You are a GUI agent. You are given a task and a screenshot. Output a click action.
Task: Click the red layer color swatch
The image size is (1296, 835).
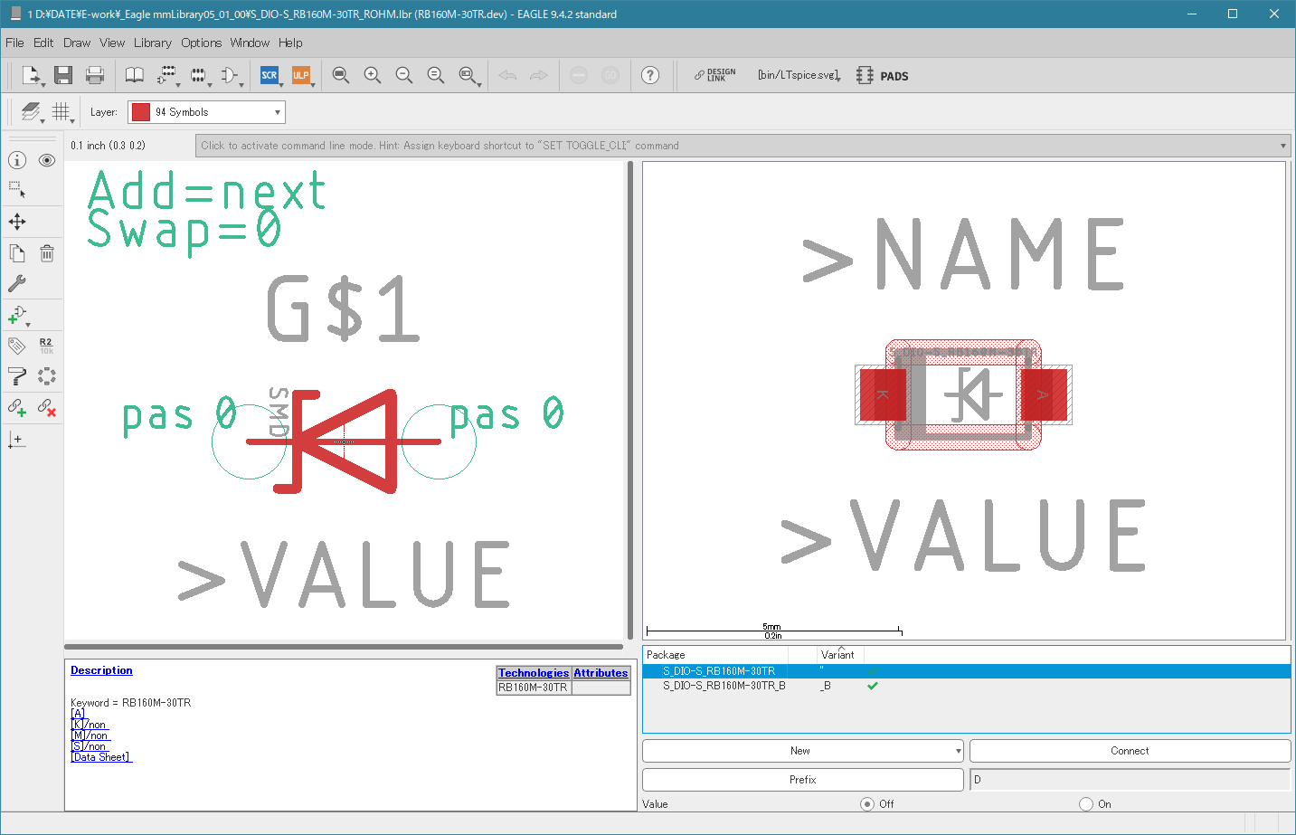point(140,112)
